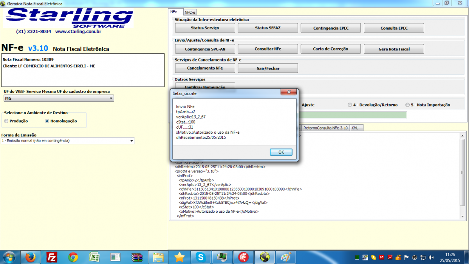
Task: Open RetornoConsulta NFe 3.10 tab
Action: [325, 128]
